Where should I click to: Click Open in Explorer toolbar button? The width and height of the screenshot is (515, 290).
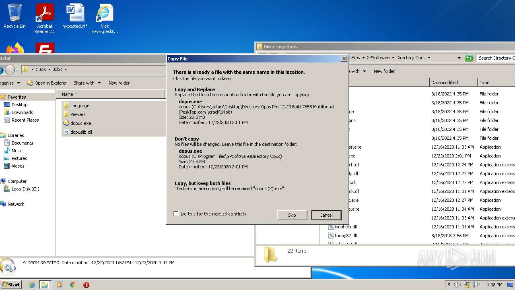(47, 83)
